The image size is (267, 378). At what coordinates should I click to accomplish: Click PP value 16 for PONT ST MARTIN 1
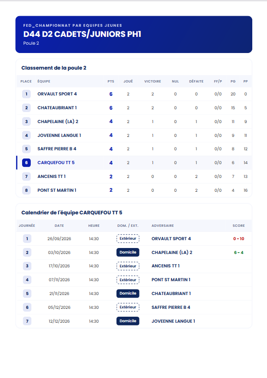click(x=245, y=190)
